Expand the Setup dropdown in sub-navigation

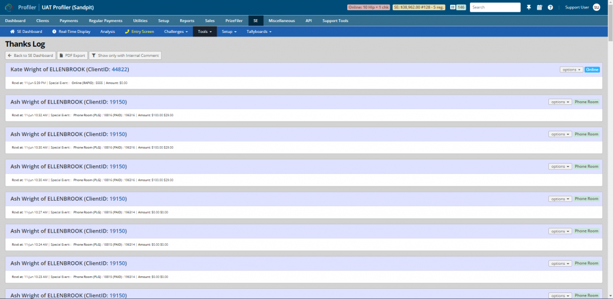[x=229, y=32]
